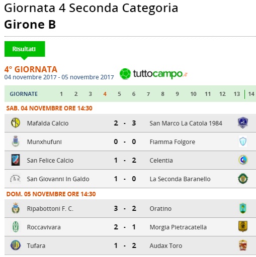Open the 2 - 3 Mafalda match result
The image size is (256, 257).
(x=125, y=123)
